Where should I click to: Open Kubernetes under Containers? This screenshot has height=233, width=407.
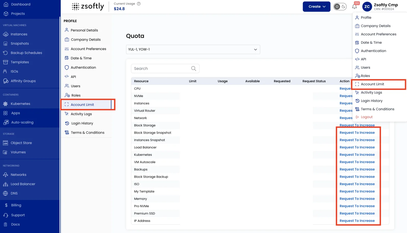pos(17,104)
